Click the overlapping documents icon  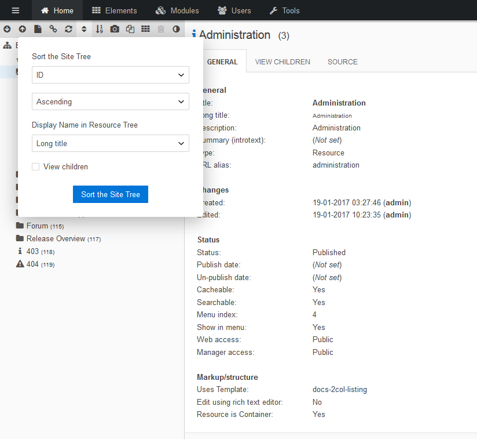click(130, 29)
